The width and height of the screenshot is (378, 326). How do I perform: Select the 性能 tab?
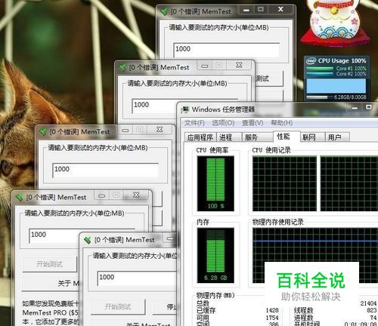point(287,137)
